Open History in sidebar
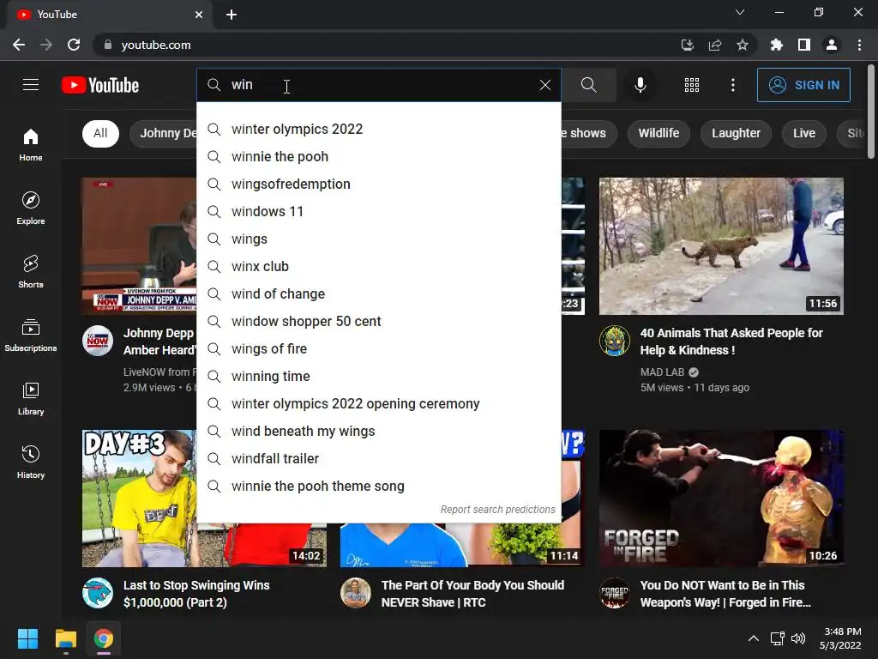Screen dimensions: 878x659 (31, 463)
